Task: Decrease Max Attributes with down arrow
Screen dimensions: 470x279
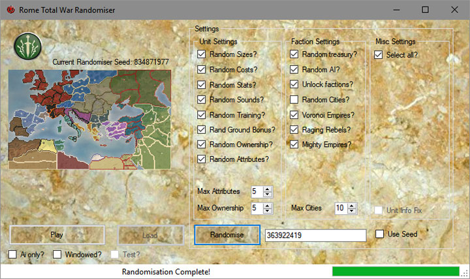Action: 268,195
